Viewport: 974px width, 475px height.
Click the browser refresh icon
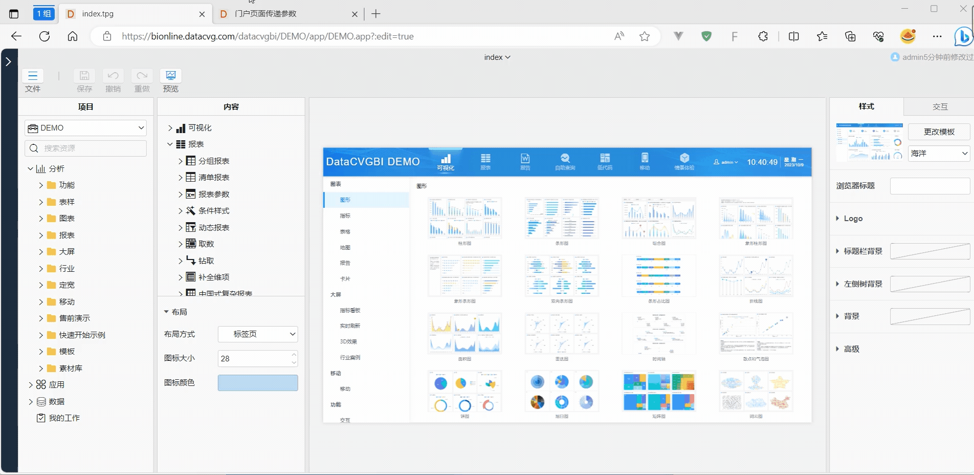coord(45,36)
